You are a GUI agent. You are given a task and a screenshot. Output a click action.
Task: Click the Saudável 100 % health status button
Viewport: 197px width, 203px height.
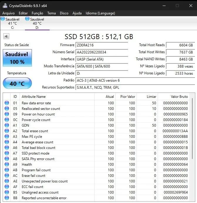click(x=17, y=58)
